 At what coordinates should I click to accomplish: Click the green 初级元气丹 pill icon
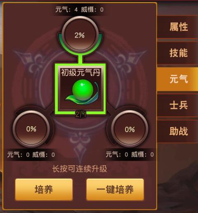[x=82, y=92]
